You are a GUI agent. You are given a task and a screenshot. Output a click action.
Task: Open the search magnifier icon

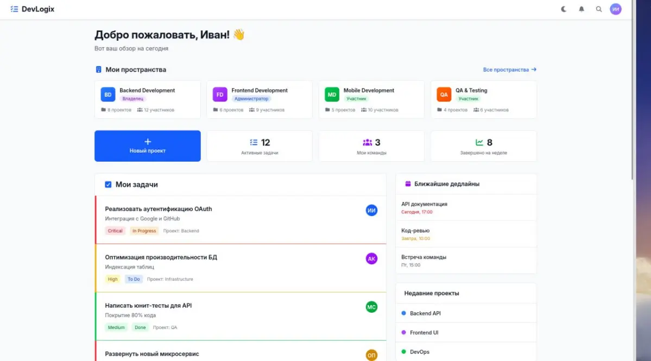[599, 9]
